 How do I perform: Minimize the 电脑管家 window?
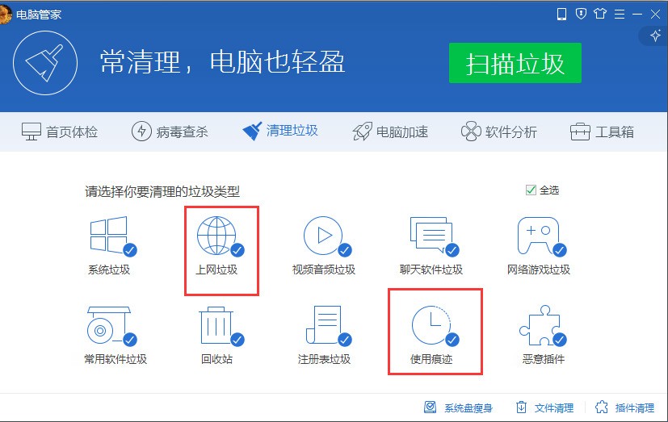click(x=637, y=14)
